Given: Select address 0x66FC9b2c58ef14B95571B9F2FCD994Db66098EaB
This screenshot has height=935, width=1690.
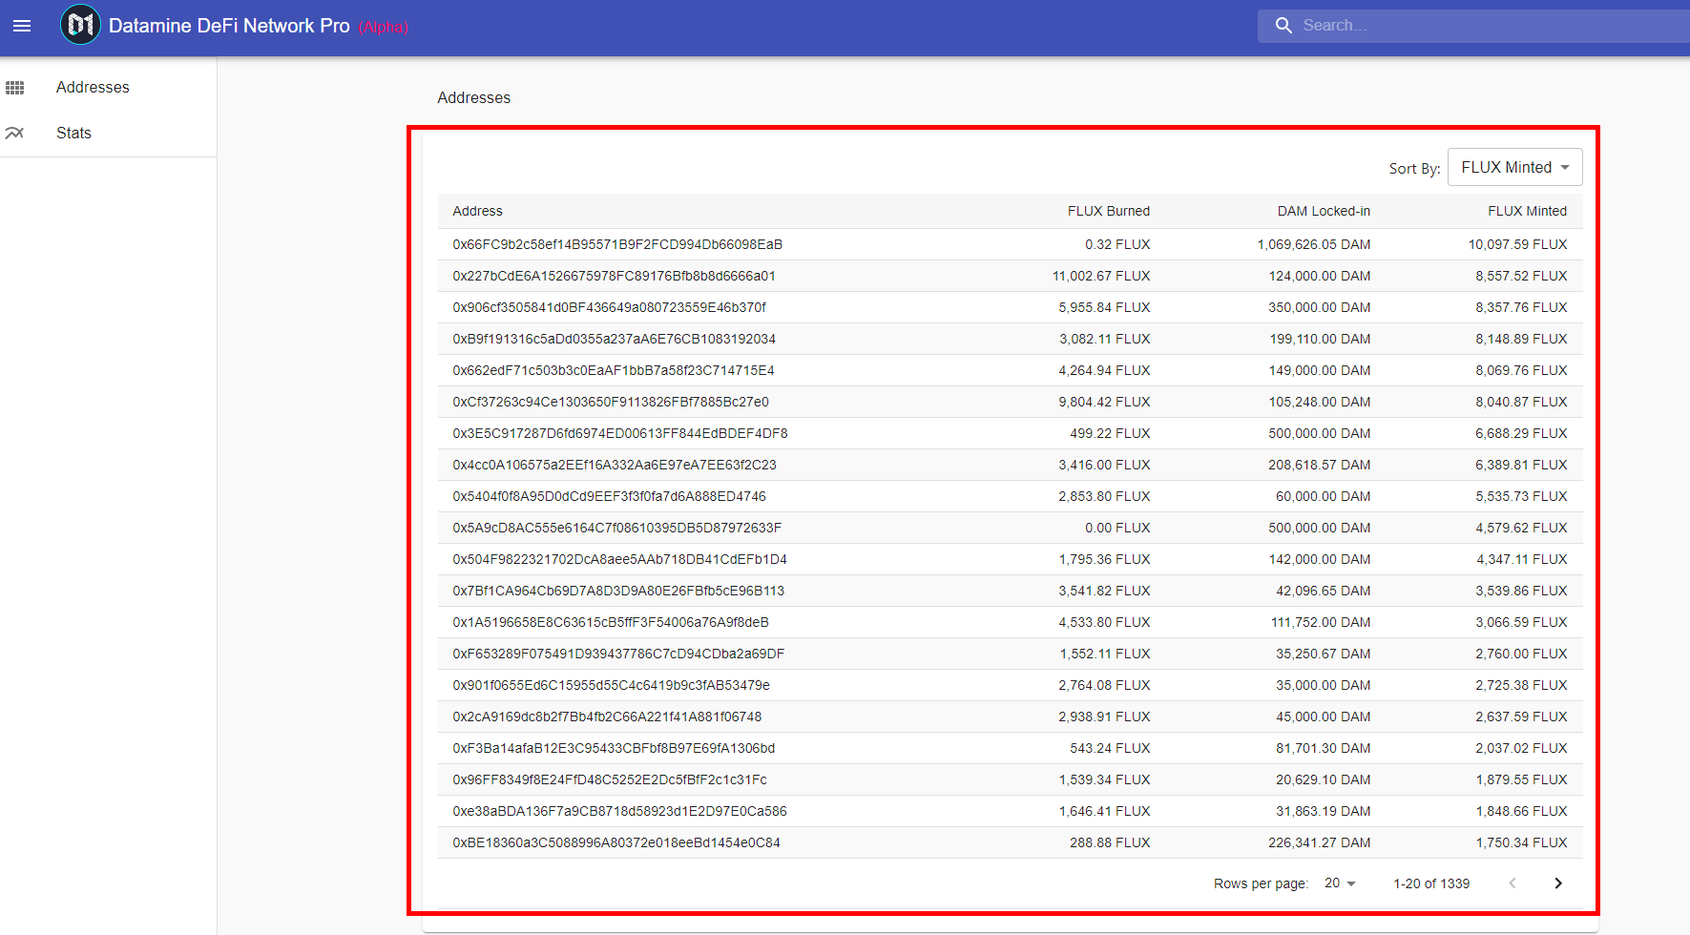Looking at the screenshot, I should click(x=617, y=244).
